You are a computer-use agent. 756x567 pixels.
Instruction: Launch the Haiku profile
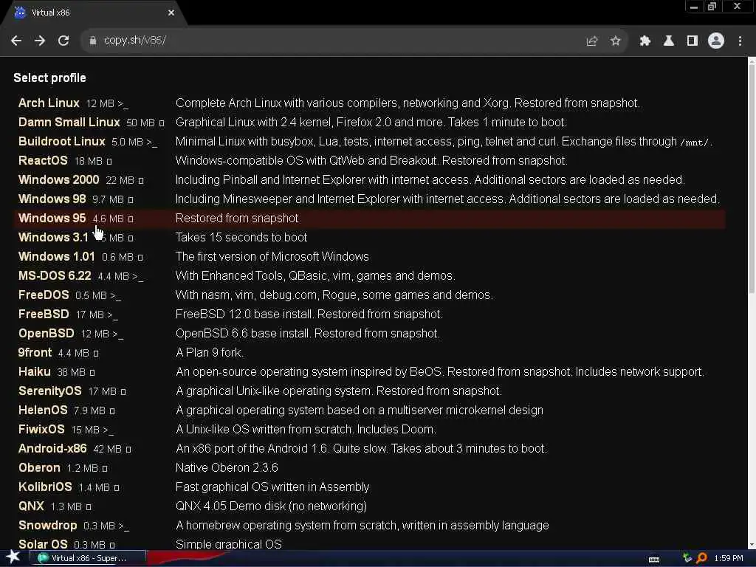click(x=34, y=372)
